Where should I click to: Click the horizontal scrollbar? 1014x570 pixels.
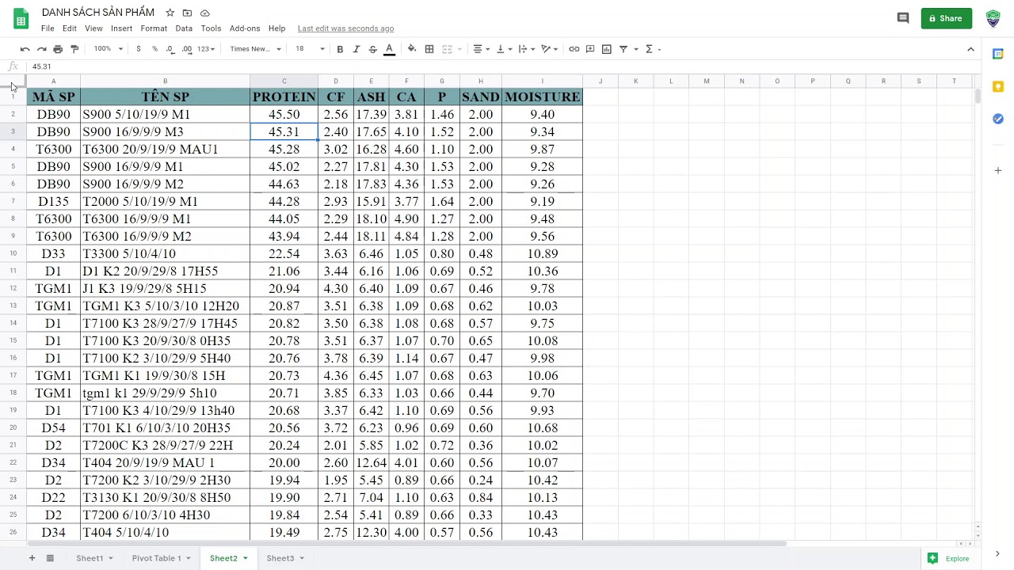407,544
